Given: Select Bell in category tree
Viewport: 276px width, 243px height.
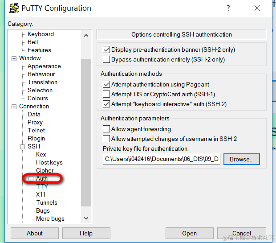Looking at the screenshot, I should tap(33, 42).
